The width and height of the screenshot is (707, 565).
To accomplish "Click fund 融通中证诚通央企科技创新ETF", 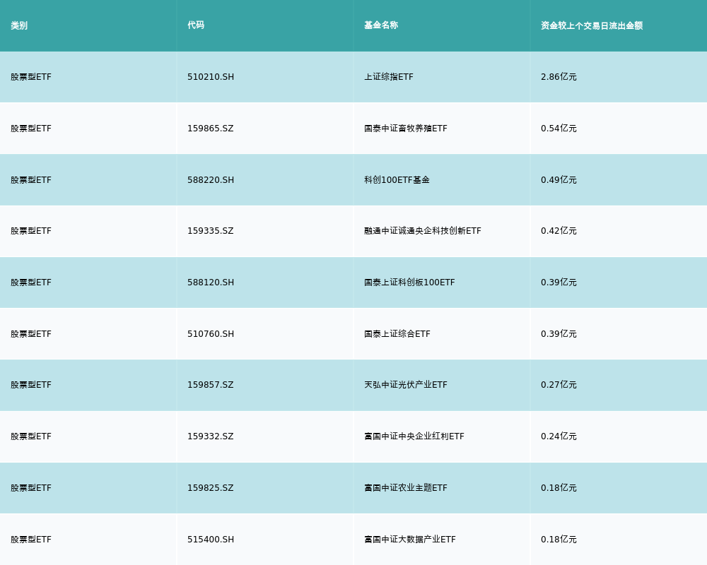I will coord(423,231).
